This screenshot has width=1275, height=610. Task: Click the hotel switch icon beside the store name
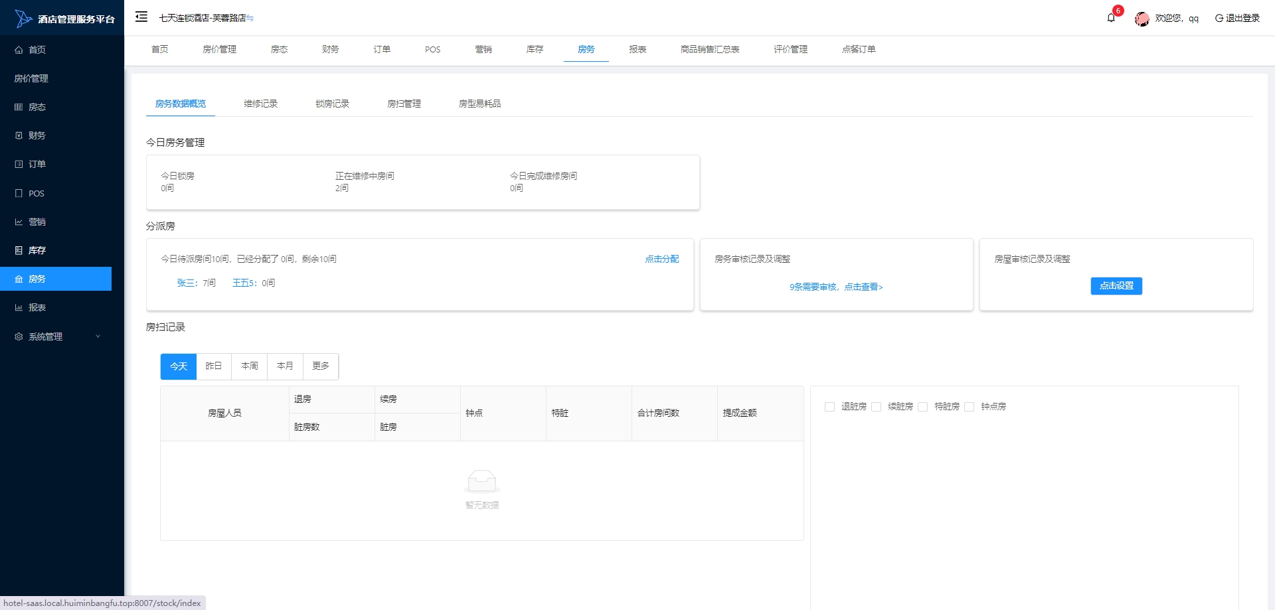pyautogui.click(x=250, y=19)
